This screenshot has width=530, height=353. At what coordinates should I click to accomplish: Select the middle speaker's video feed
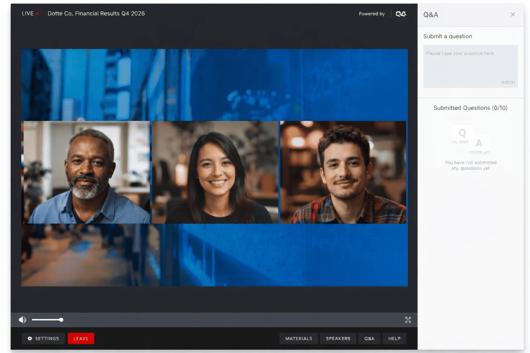click(215, 172)
